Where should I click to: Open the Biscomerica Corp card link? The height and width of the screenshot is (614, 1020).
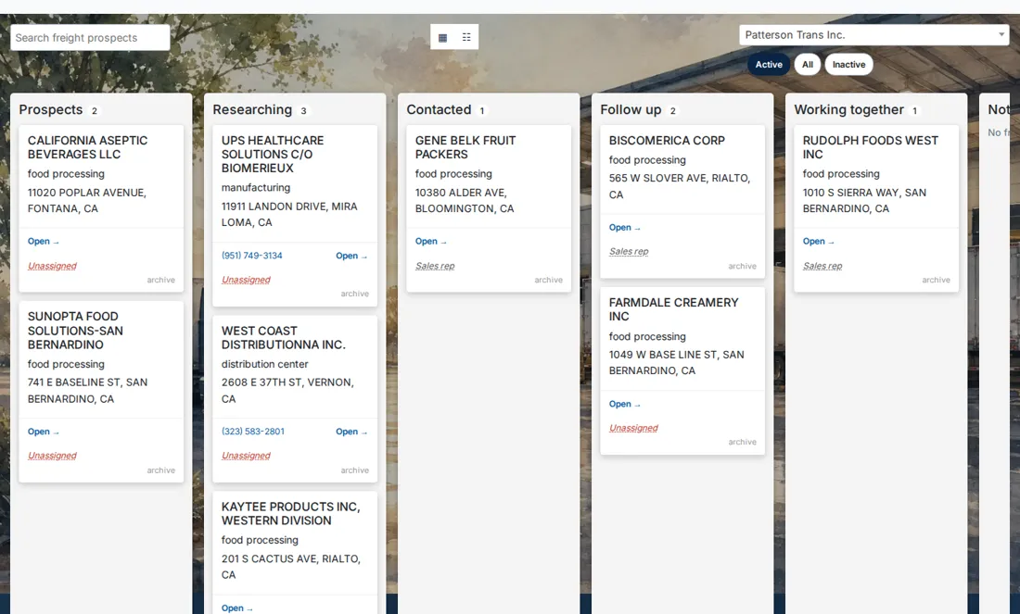coord(624,228)
